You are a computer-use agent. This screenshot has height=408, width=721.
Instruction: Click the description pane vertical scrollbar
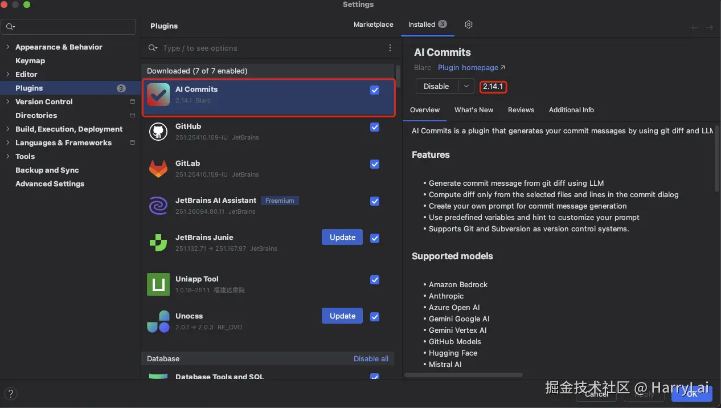pos(717,158)
